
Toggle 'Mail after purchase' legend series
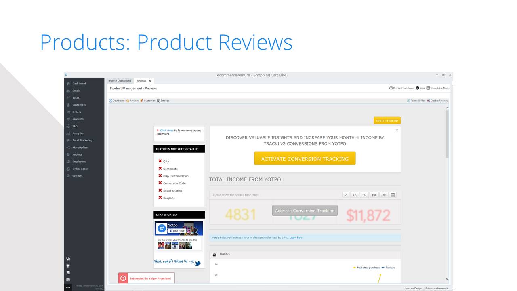(366, 268)
